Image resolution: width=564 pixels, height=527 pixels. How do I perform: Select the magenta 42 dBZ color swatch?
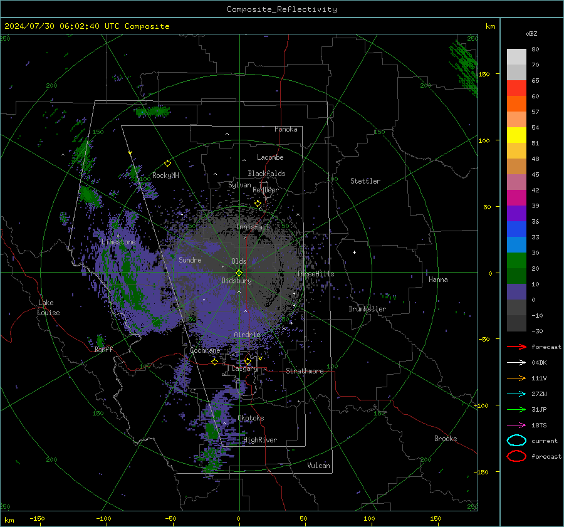point(516,197)
